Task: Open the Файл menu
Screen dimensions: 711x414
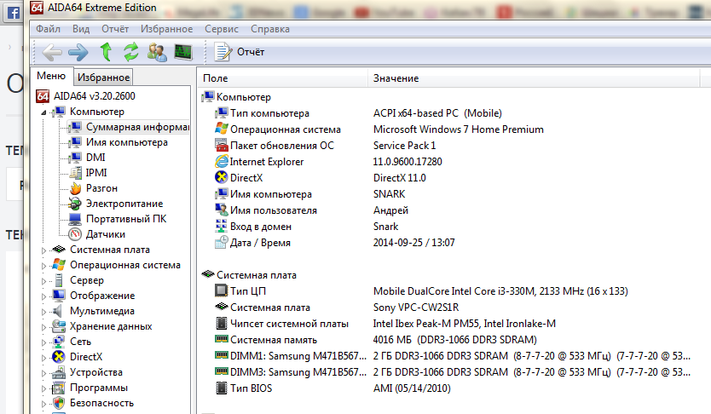Action: (x=48, y=28)
